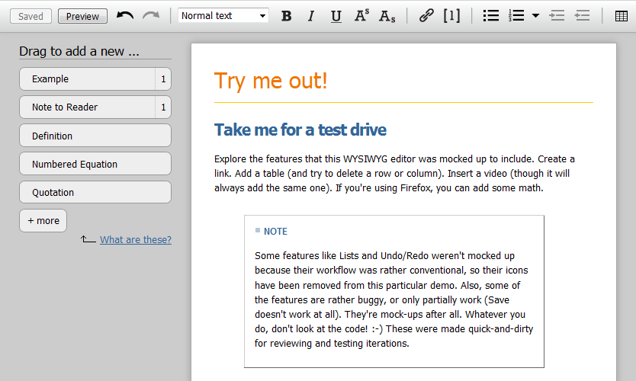636x381 pixels.
Task: Insert a table from the toolbar
Action: pos(621,16)
